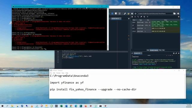Refresh variables icon in Variable explorer
This screenshot has height=108, width=192.
pyautogui.click(x=148, y=17)
